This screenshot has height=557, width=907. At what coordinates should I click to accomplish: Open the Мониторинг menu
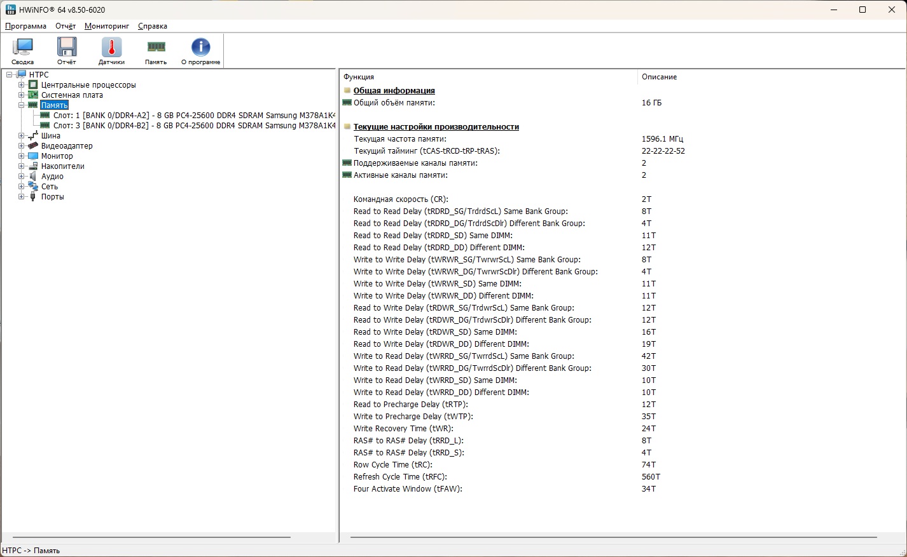point(107,26)
